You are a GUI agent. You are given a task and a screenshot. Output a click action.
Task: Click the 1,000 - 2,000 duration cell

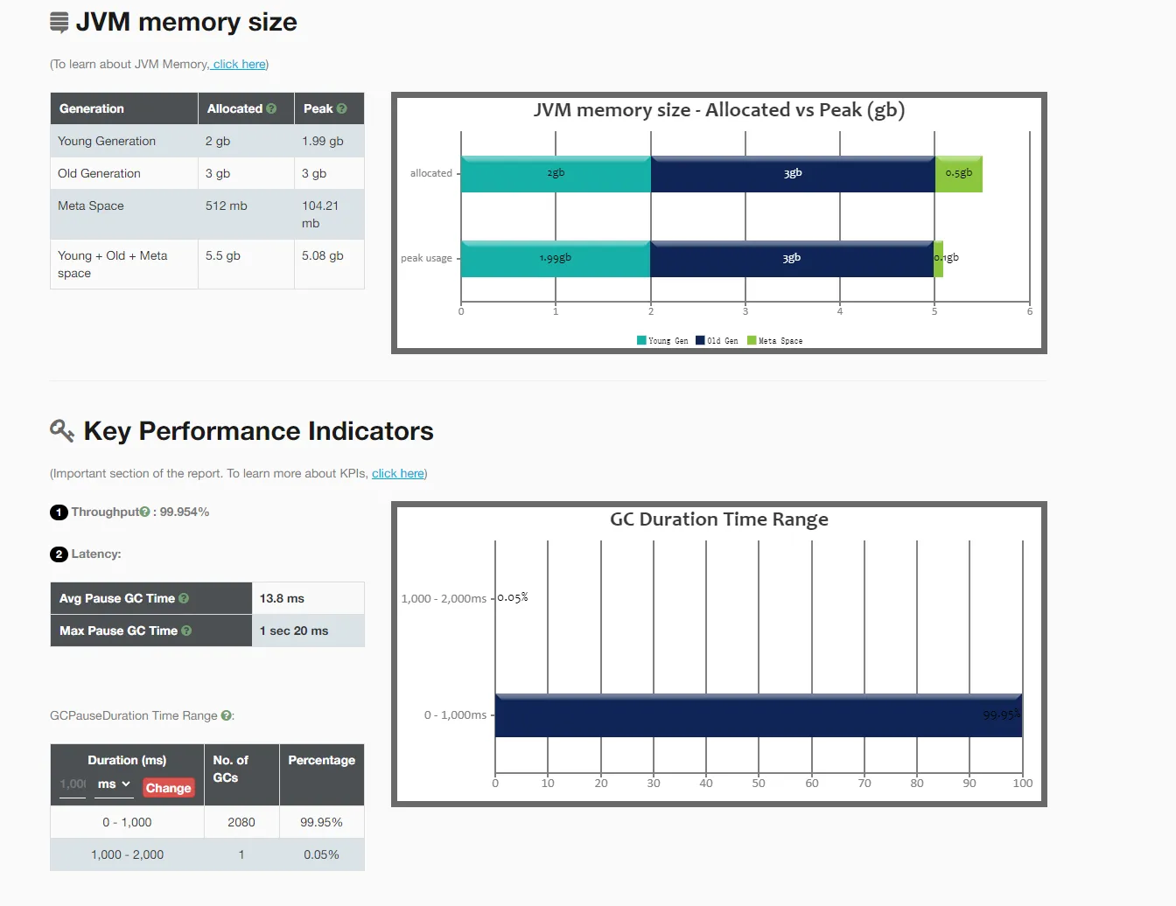(x=128, y=854)
